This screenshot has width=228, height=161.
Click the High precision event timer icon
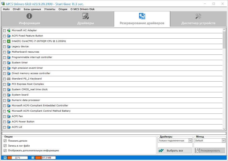9,68
